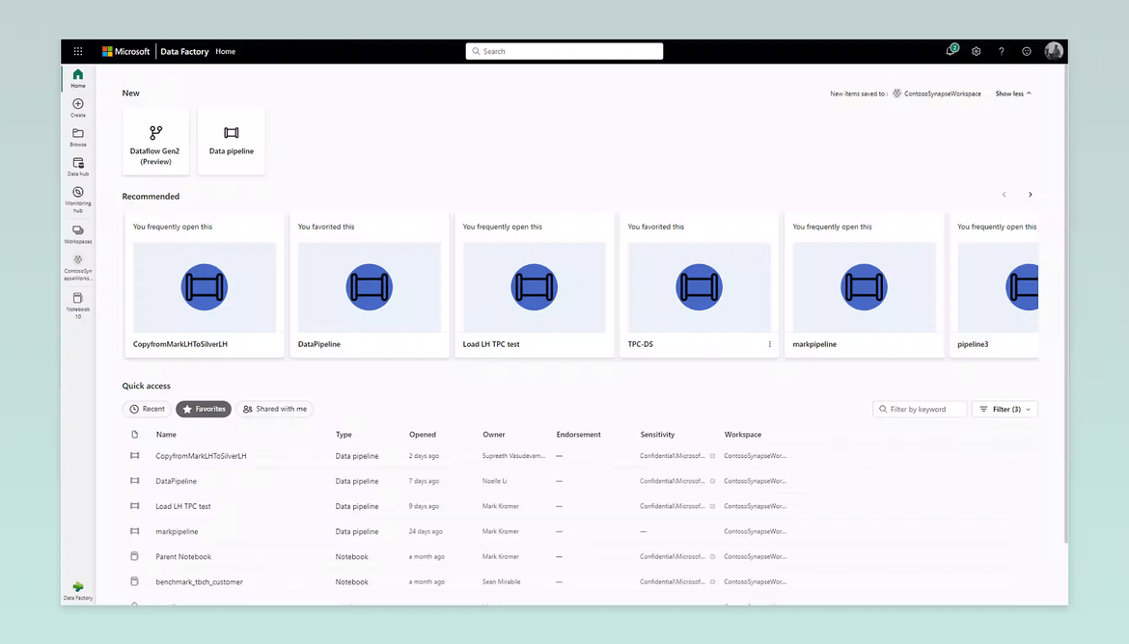Screen dimensions: 1129x644
Task: Click the notebook icon beside benchmark_tbch_customer row
Action: pyautogui.click(x=135, y=581)
